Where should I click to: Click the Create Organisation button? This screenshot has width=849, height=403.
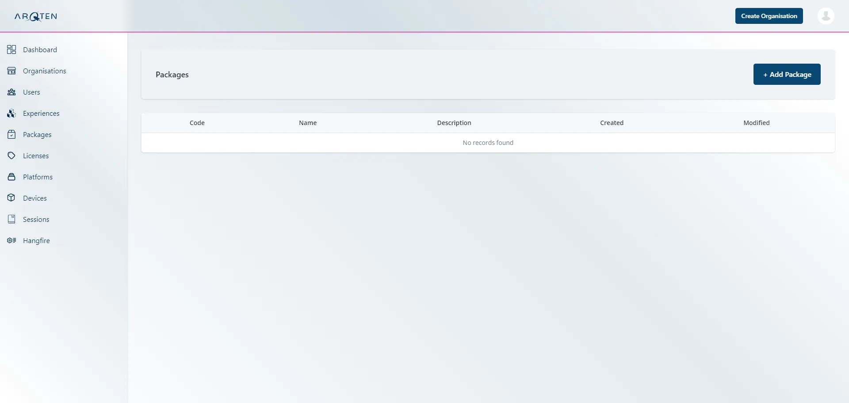(x=769, y=16)
